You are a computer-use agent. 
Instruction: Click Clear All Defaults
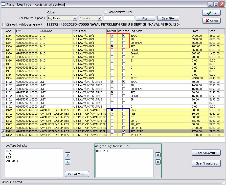(x=206, y=153)
